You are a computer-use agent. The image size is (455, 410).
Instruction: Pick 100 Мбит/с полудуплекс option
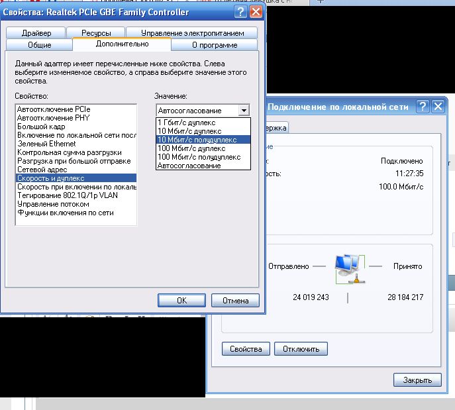203,157
